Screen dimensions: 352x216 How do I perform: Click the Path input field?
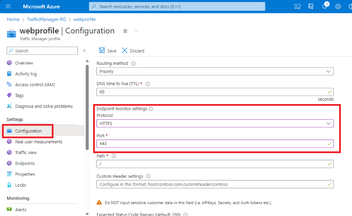coord(215,164)
